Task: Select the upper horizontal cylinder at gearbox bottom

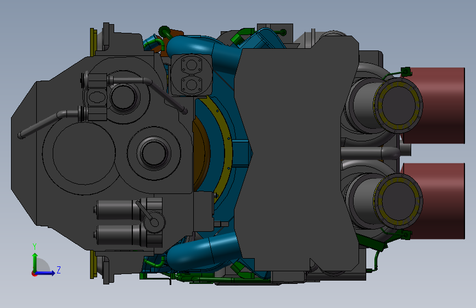Action: click(117, 210)
